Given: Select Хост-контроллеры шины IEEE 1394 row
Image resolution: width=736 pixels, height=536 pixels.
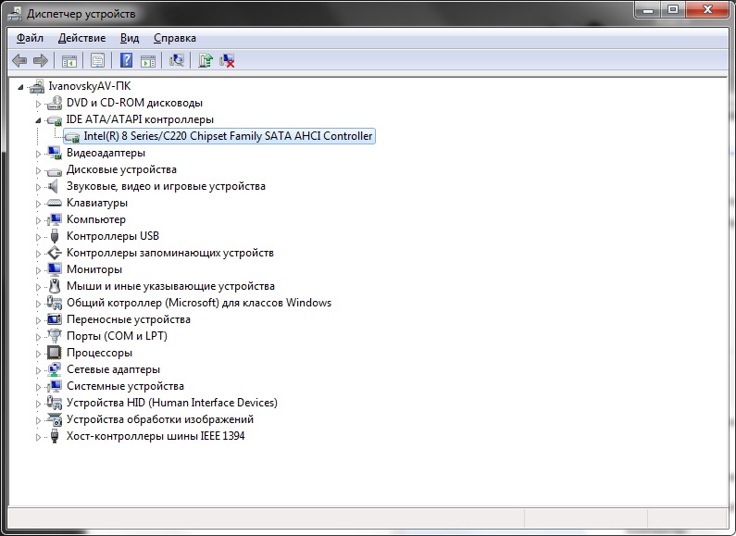Looking at the screenshot, I should click(x=156, y=436).
